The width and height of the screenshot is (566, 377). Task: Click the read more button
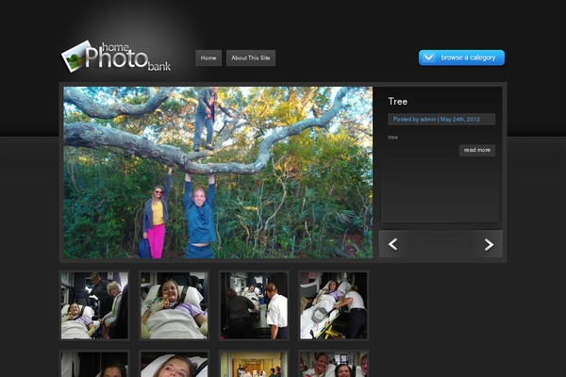pos(476,150)
